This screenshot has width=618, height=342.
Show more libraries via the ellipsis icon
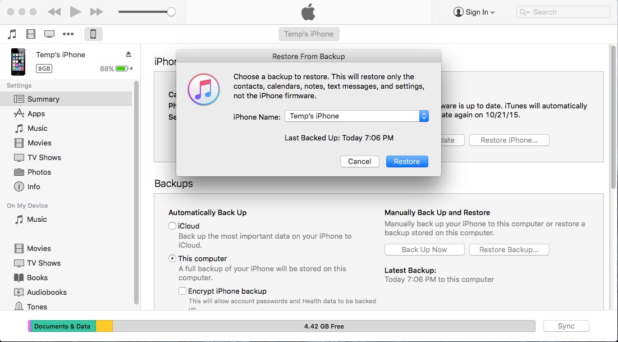coord(68,34)
